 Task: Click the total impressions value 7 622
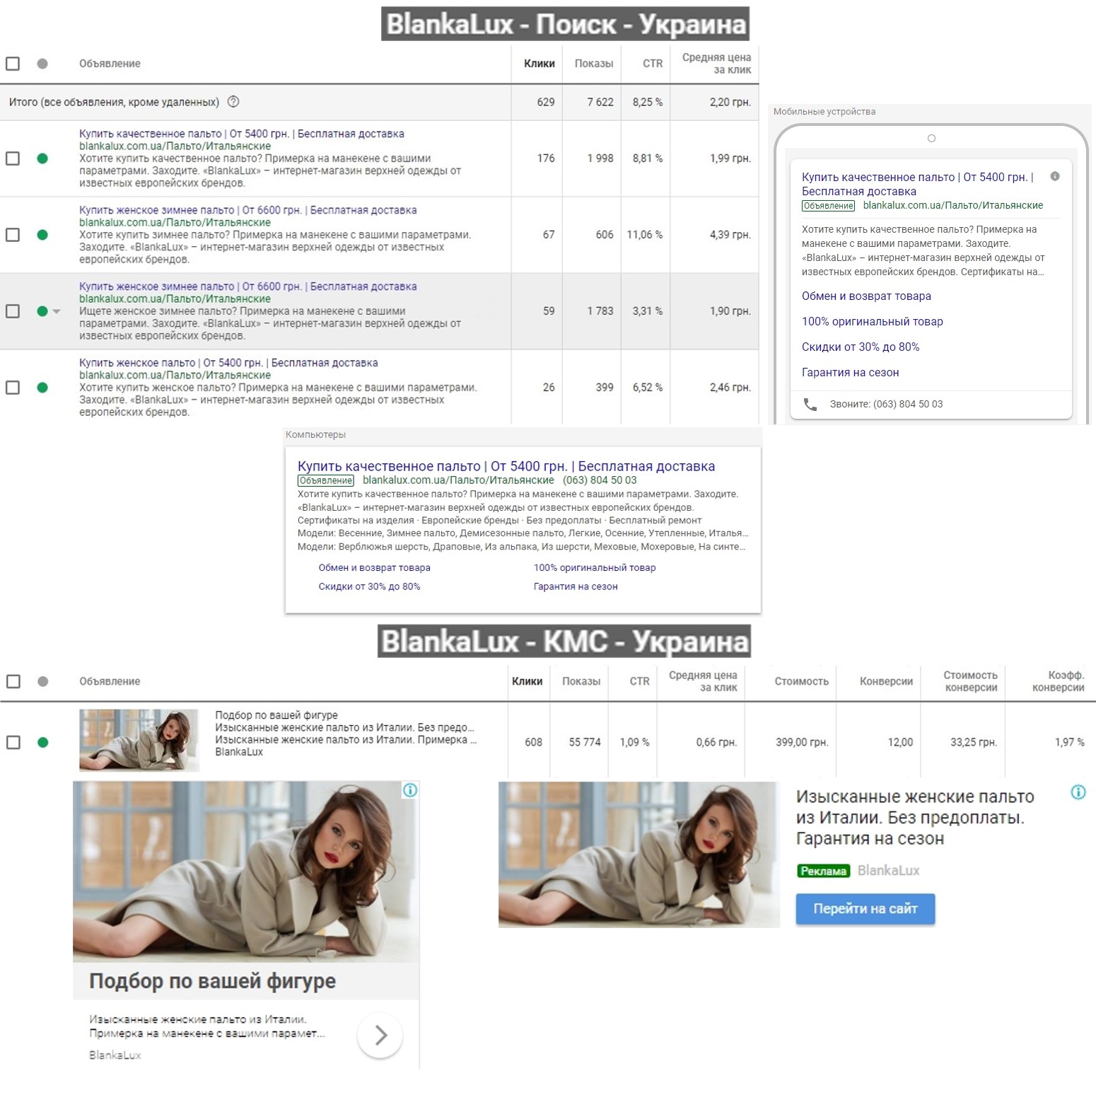click(x=600, y=102)
